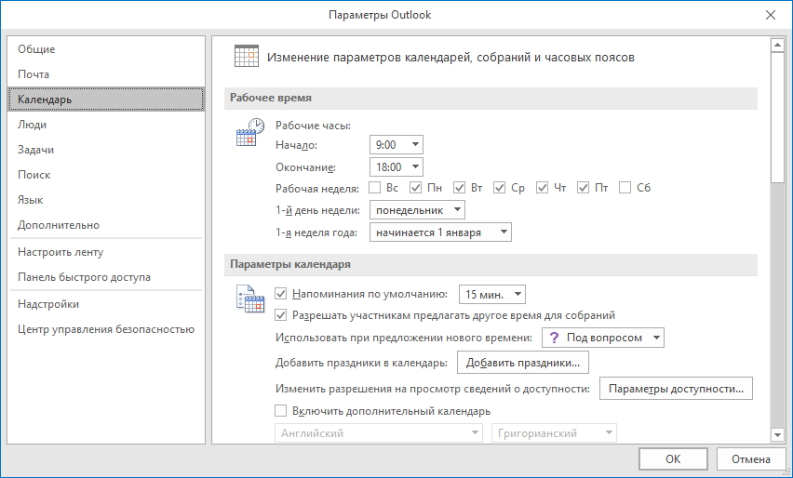Screen dimensions: 793x478
Task: Click the Параметры доступности button
Action: [676, 389]
